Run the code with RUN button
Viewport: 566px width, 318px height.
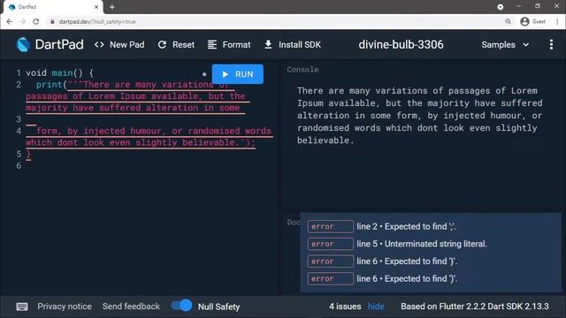(x=238, y=74)
